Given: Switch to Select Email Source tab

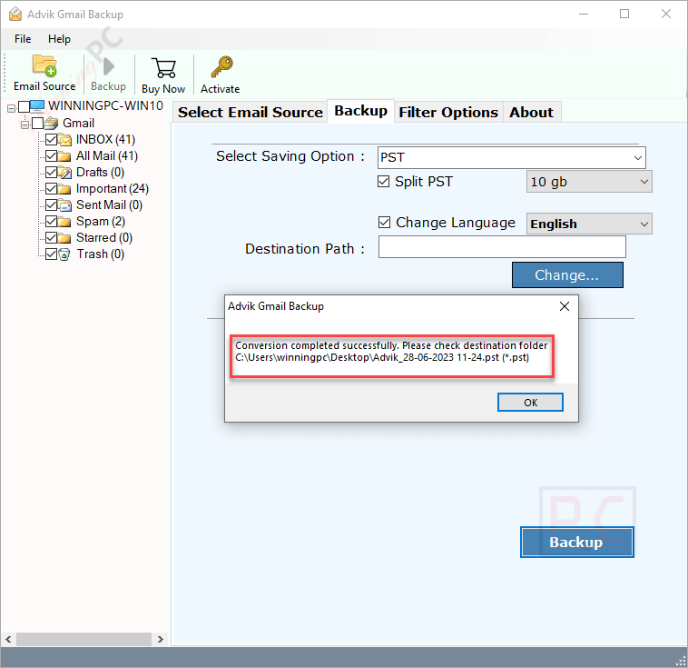Looking at the screenshot, I should tap(251, 113).
